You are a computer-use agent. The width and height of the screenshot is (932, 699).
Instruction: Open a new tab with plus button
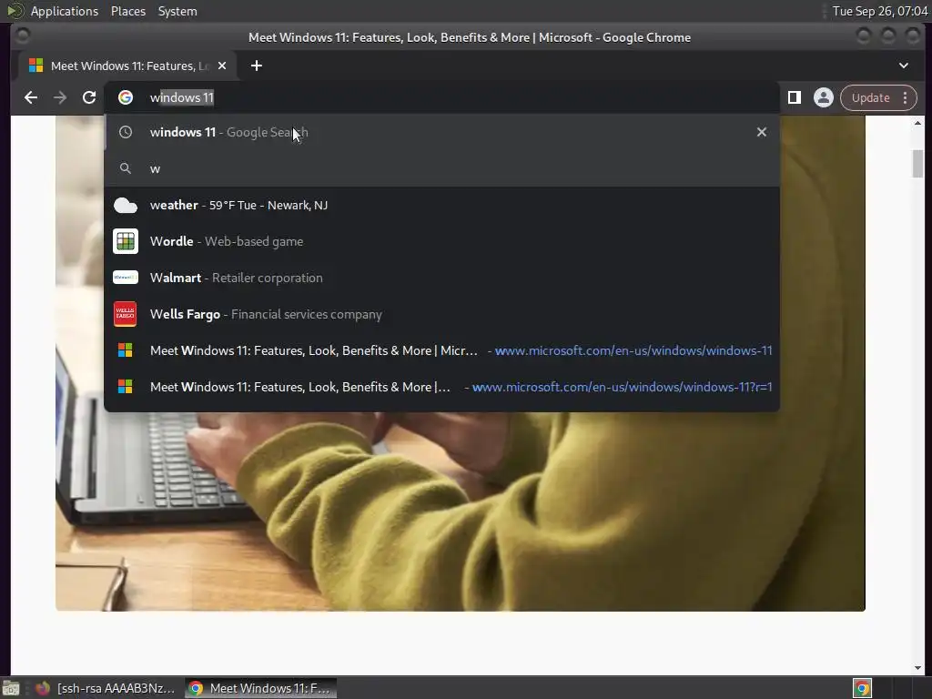tap(256, 66)
